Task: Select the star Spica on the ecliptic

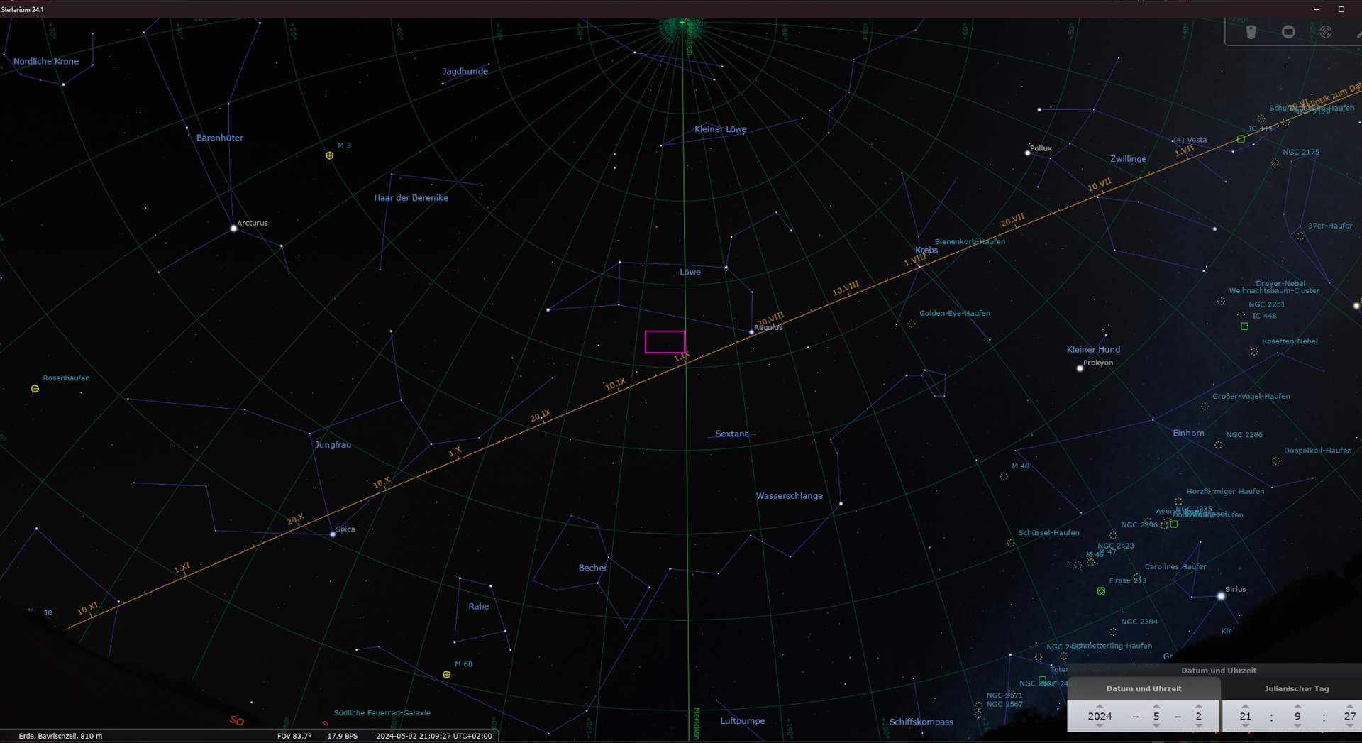Action: pyautogui.click(x=333, y=534)
